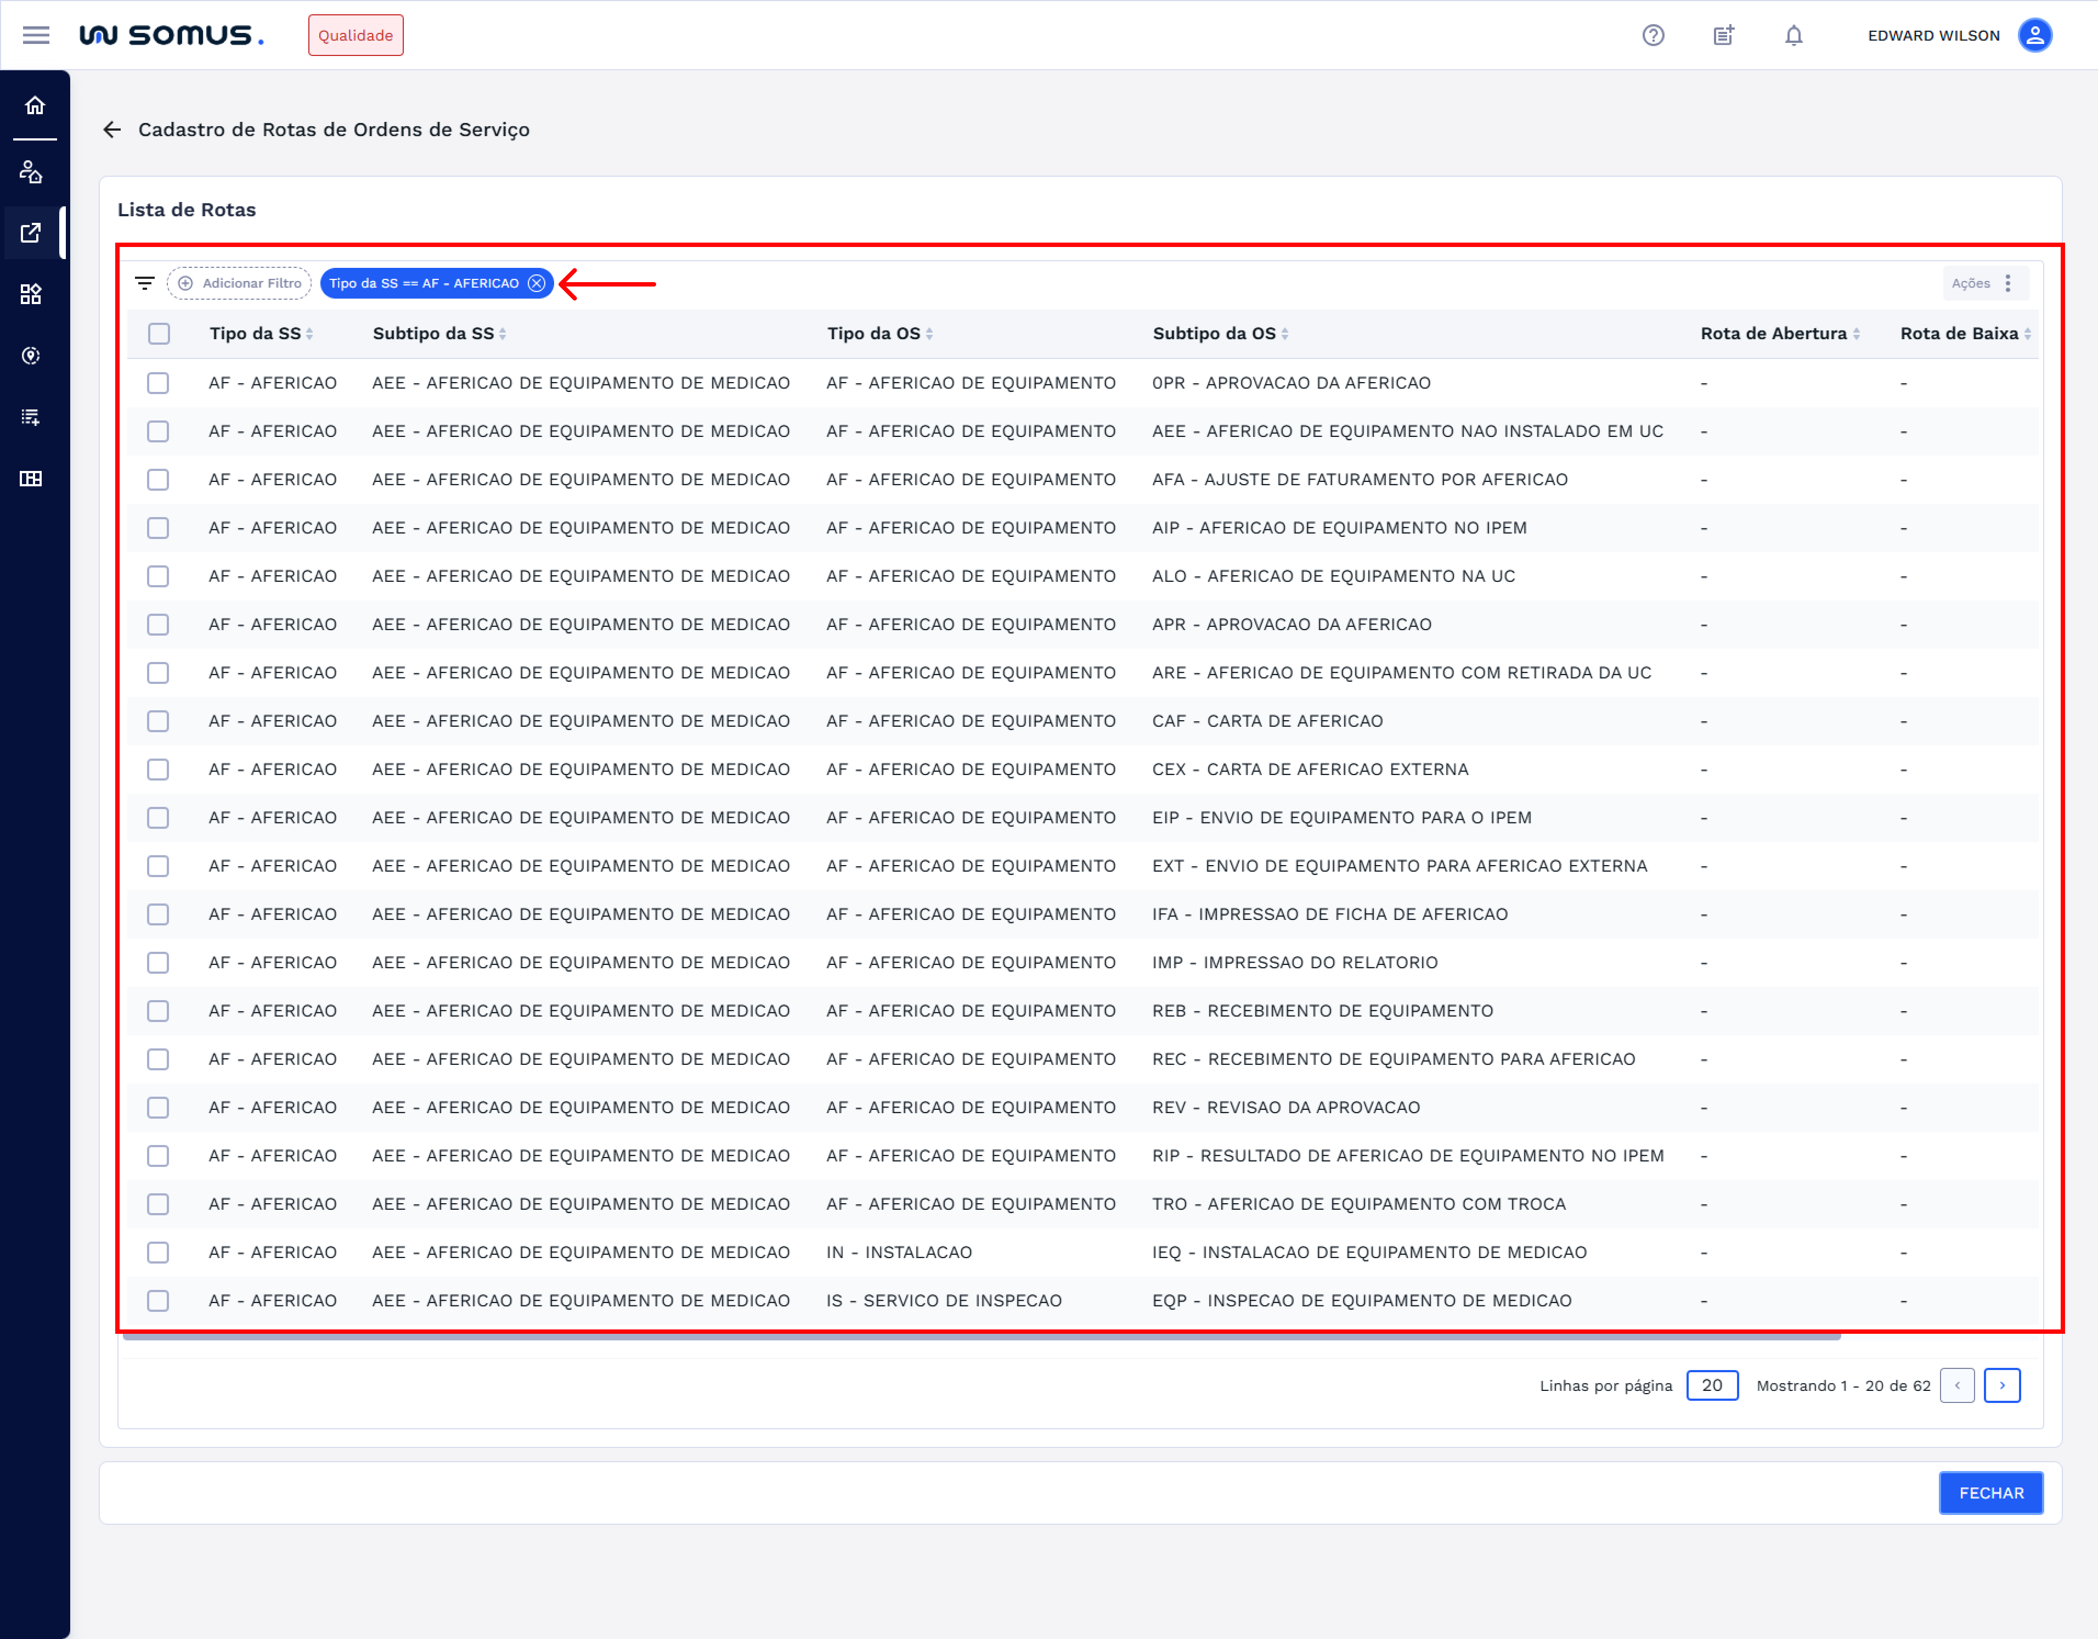Open the notifications bell icon

pyautogui.click(x=1792, y=36)
